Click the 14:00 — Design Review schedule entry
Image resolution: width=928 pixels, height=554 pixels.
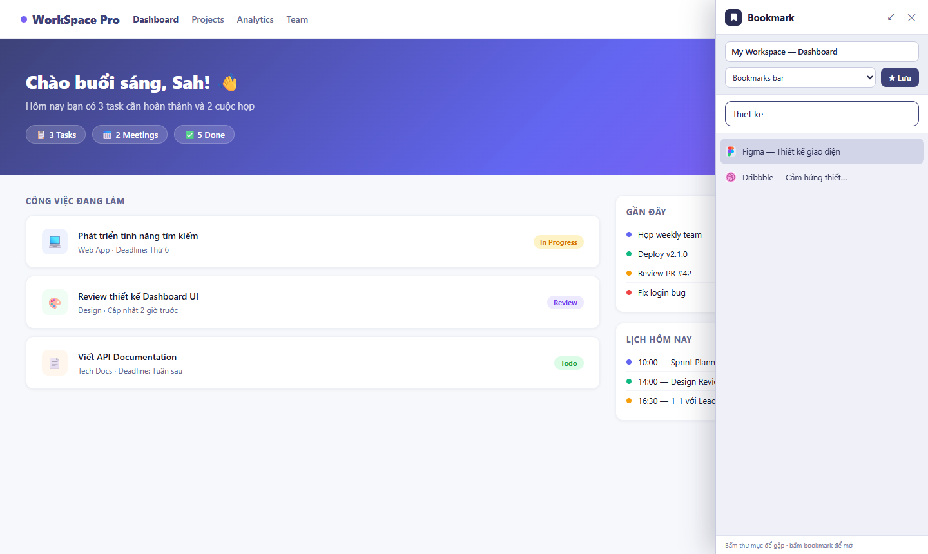pyautogui.click(x=670, y=381)
